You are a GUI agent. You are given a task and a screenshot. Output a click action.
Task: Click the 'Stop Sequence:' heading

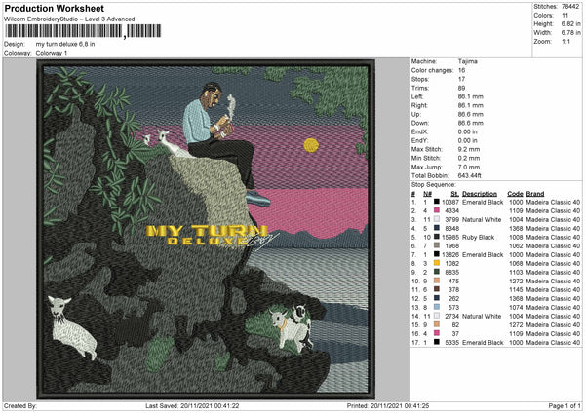coord(434,184)
